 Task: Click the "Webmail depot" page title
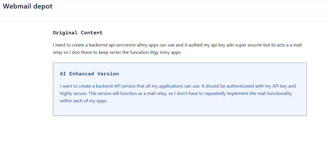[x=27, y=6]
